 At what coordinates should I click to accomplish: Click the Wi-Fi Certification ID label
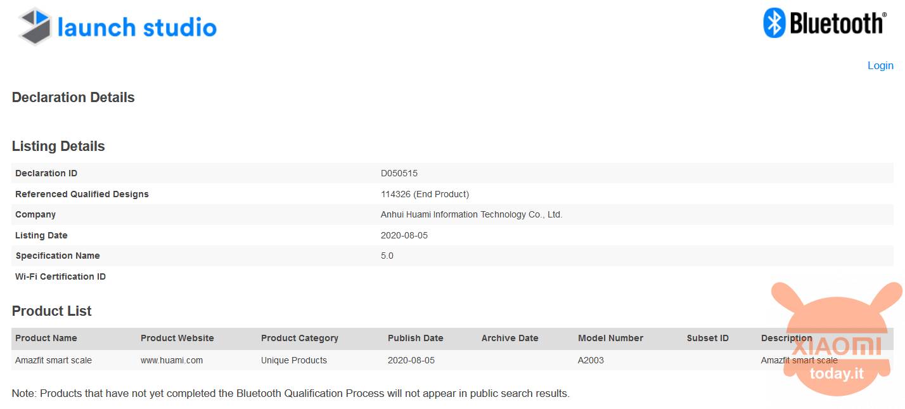(x=61, y=276)
